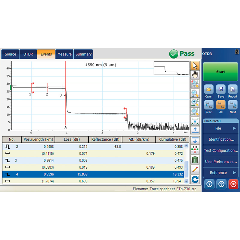Click the Att. (dB/km) column header
This screenshot has width=240, height=240.
139,140
